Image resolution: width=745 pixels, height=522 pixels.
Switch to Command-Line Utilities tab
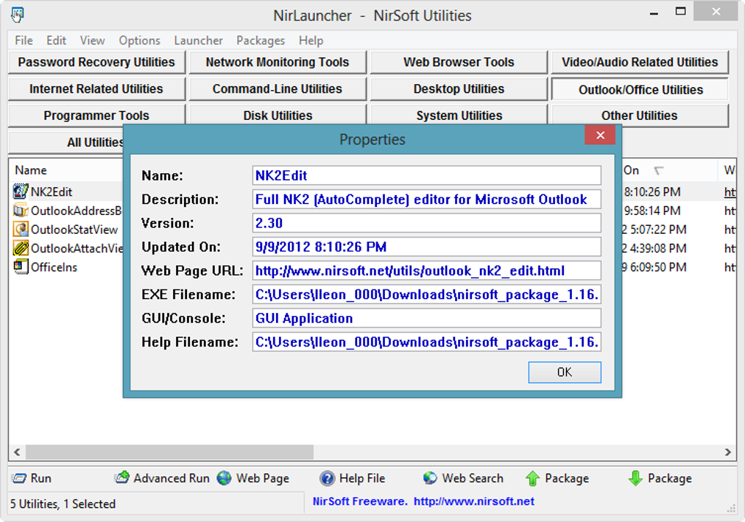tap(278, 89)
